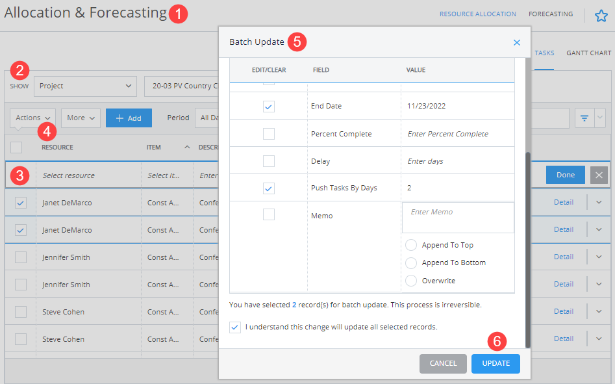The width and height of the screenshot is (615, 384).
Task: Close the Batch Update dialog
Action: click(516, 42)
